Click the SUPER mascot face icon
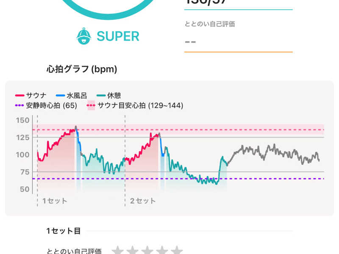The image size is (339, 254). 84,36
